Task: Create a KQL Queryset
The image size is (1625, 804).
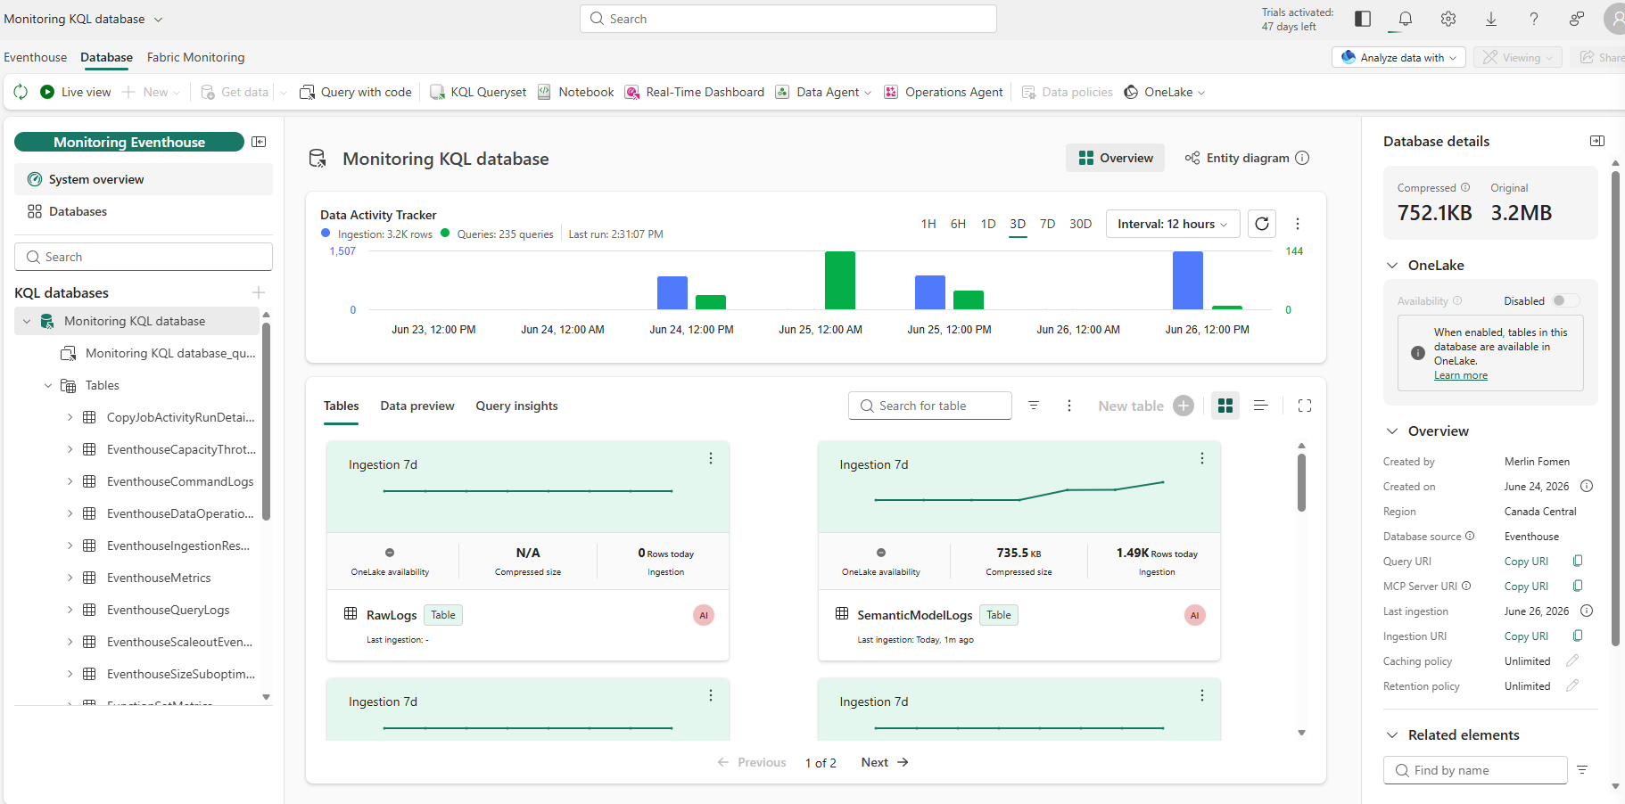Action: click(478, 92)
